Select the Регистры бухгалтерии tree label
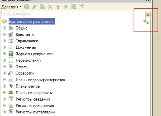 click(35, 112)
